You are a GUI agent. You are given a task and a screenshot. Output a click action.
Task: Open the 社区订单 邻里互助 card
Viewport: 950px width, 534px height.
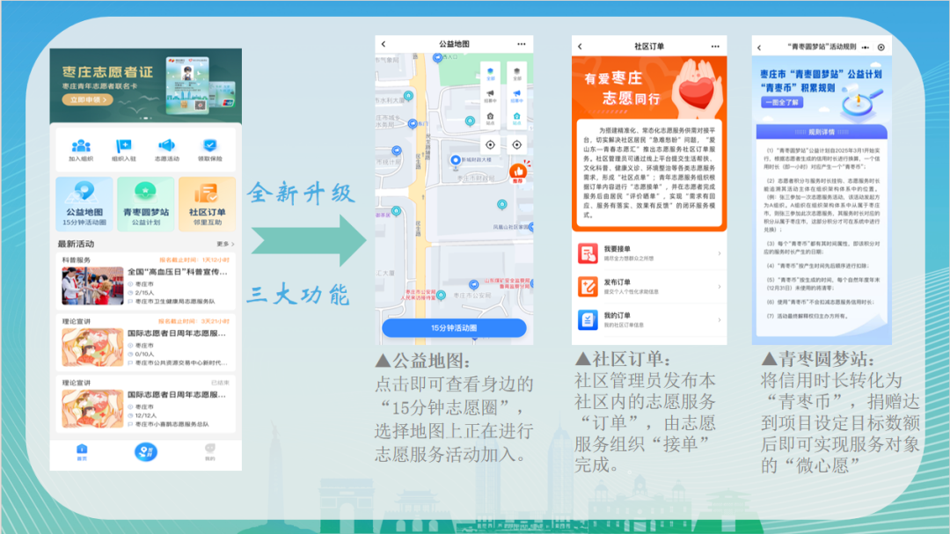[x=207, y=204]
